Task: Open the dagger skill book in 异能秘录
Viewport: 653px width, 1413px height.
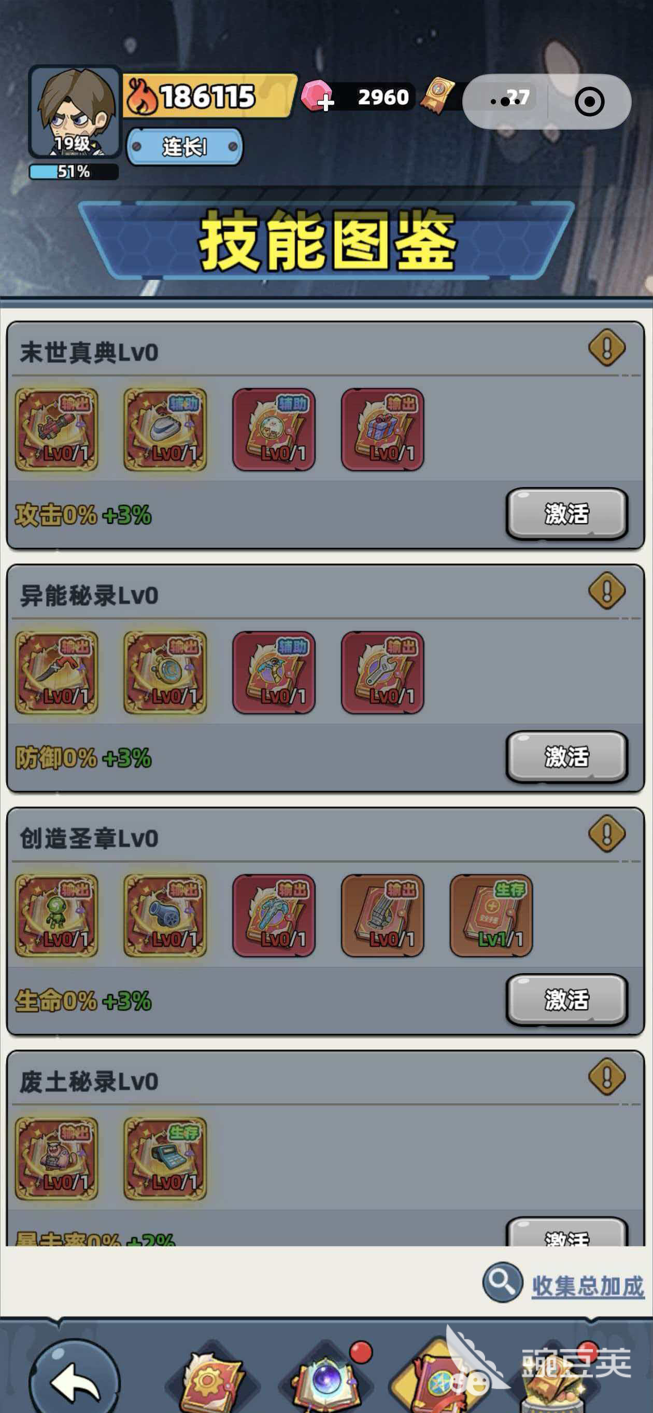Action: 56,672
